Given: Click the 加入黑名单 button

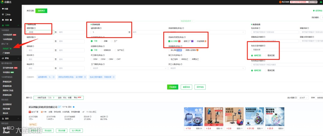Looking at the screenshot, I should (x=76, y=130).
